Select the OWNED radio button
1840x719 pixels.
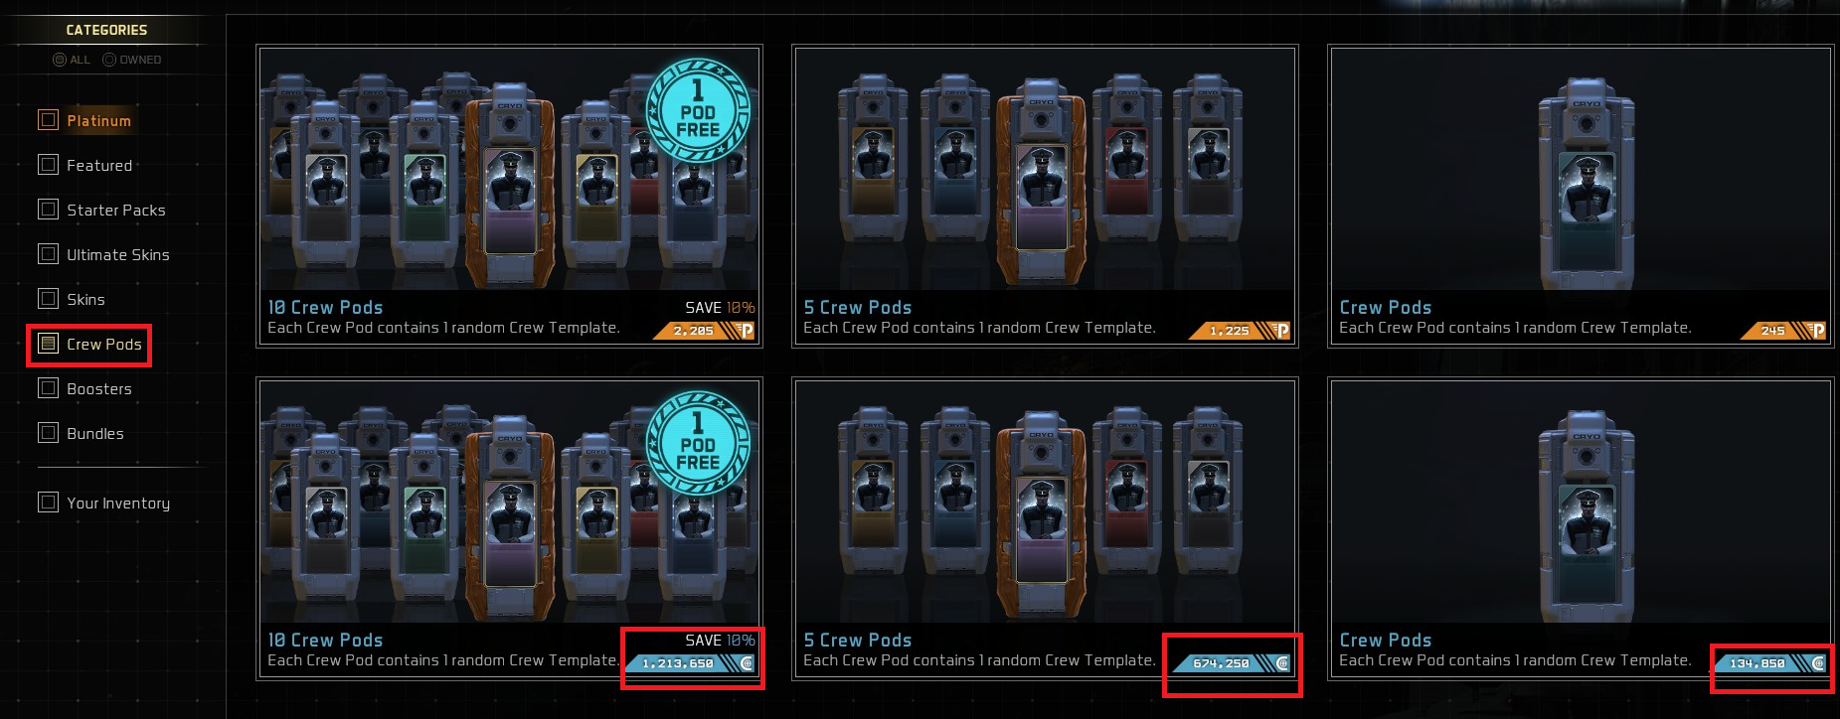coord(109,60)
